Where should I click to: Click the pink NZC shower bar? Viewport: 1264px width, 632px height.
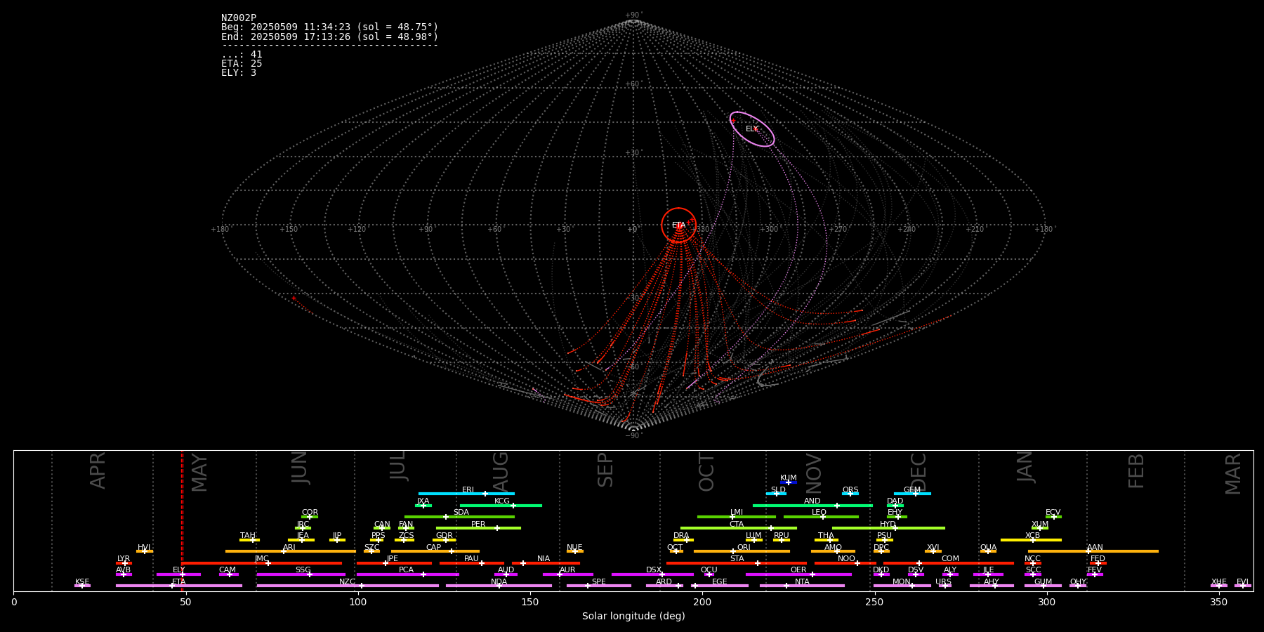pyautogui.click(x=348, y=586)
